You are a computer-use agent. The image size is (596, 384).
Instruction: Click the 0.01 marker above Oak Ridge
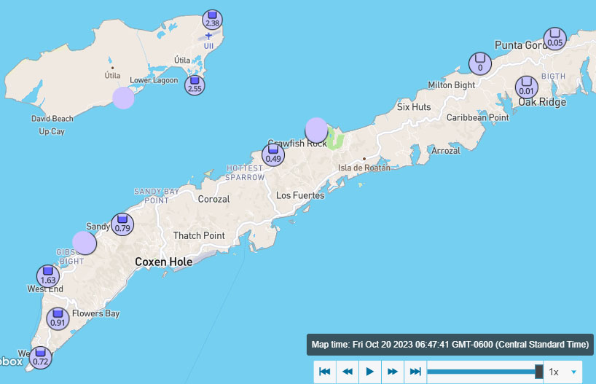(x=526, y=87)
